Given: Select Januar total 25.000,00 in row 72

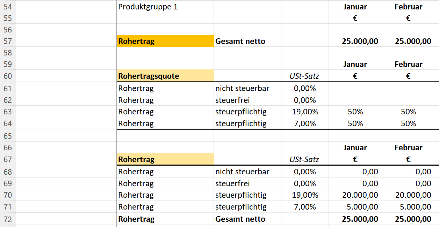Looking at the screenshot, I should point(360,219).
